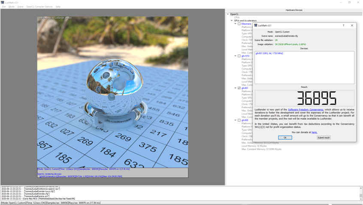
Task: Open the Mode menu
Action: pos(11,7)
